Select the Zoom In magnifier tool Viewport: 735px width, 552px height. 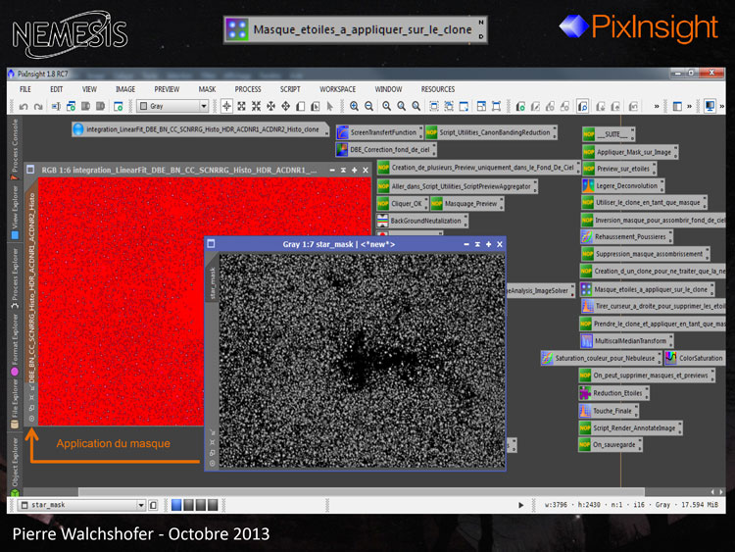click(355, 107)
